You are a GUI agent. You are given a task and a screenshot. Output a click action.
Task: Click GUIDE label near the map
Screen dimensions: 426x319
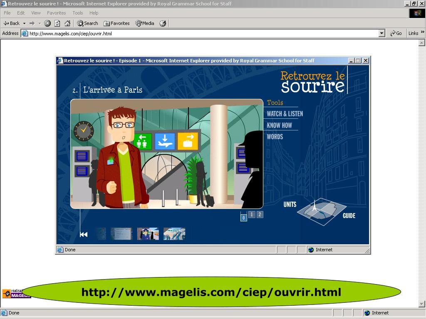coord(349,216)
